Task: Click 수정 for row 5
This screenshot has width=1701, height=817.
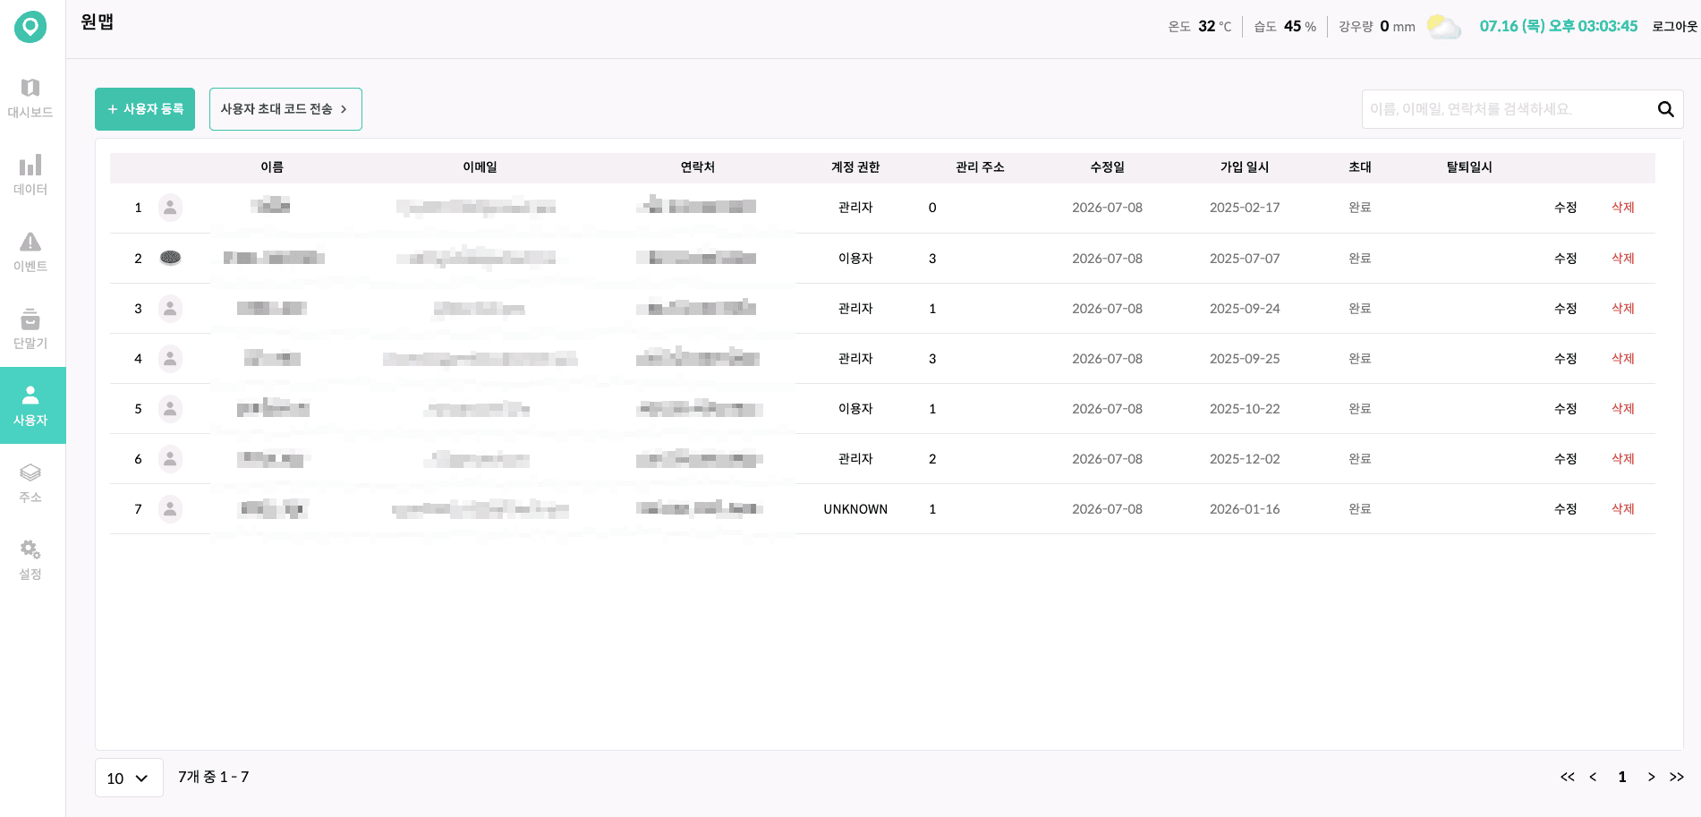Action: click(x=1565, y=409)
